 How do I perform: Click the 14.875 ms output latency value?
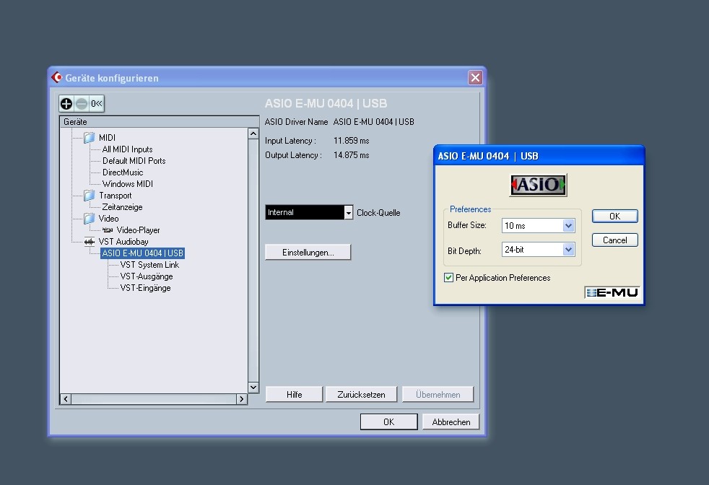click(352, 155)
